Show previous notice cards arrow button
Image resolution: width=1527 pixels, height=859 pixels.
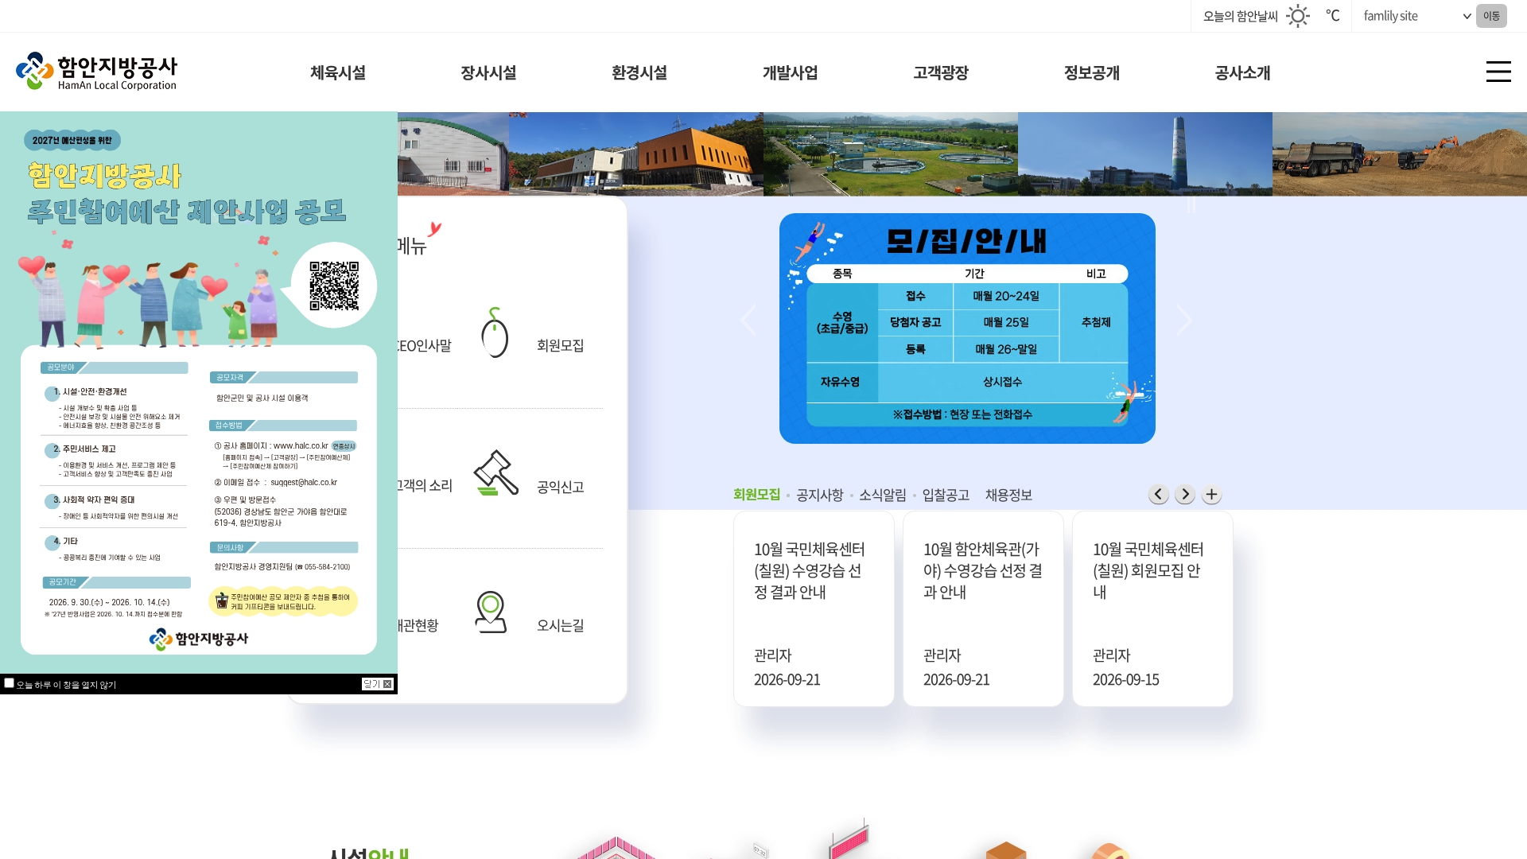point(1159,495)
